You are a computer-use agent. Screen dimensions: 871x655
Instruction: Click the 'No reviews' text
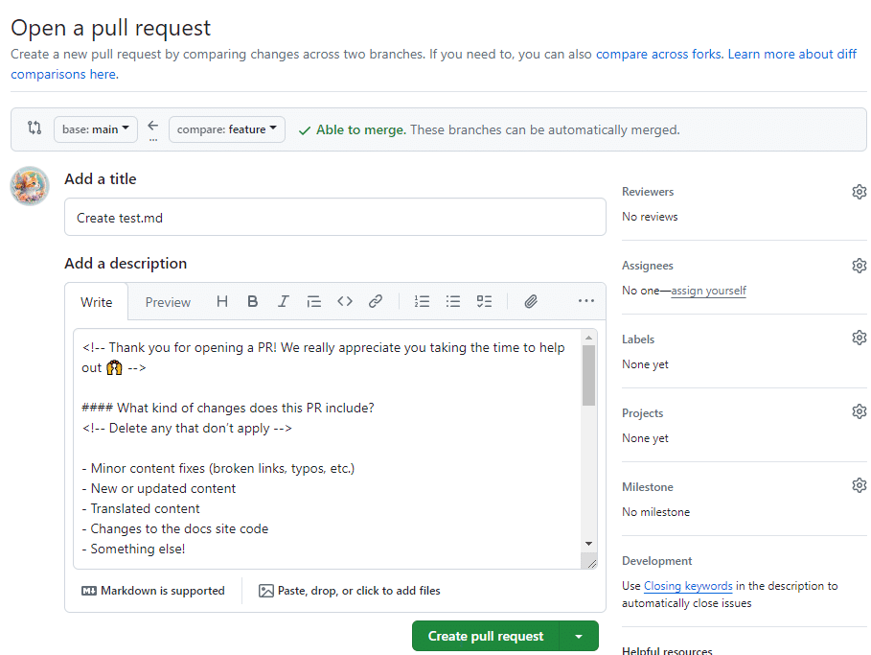tap(650, 217)
